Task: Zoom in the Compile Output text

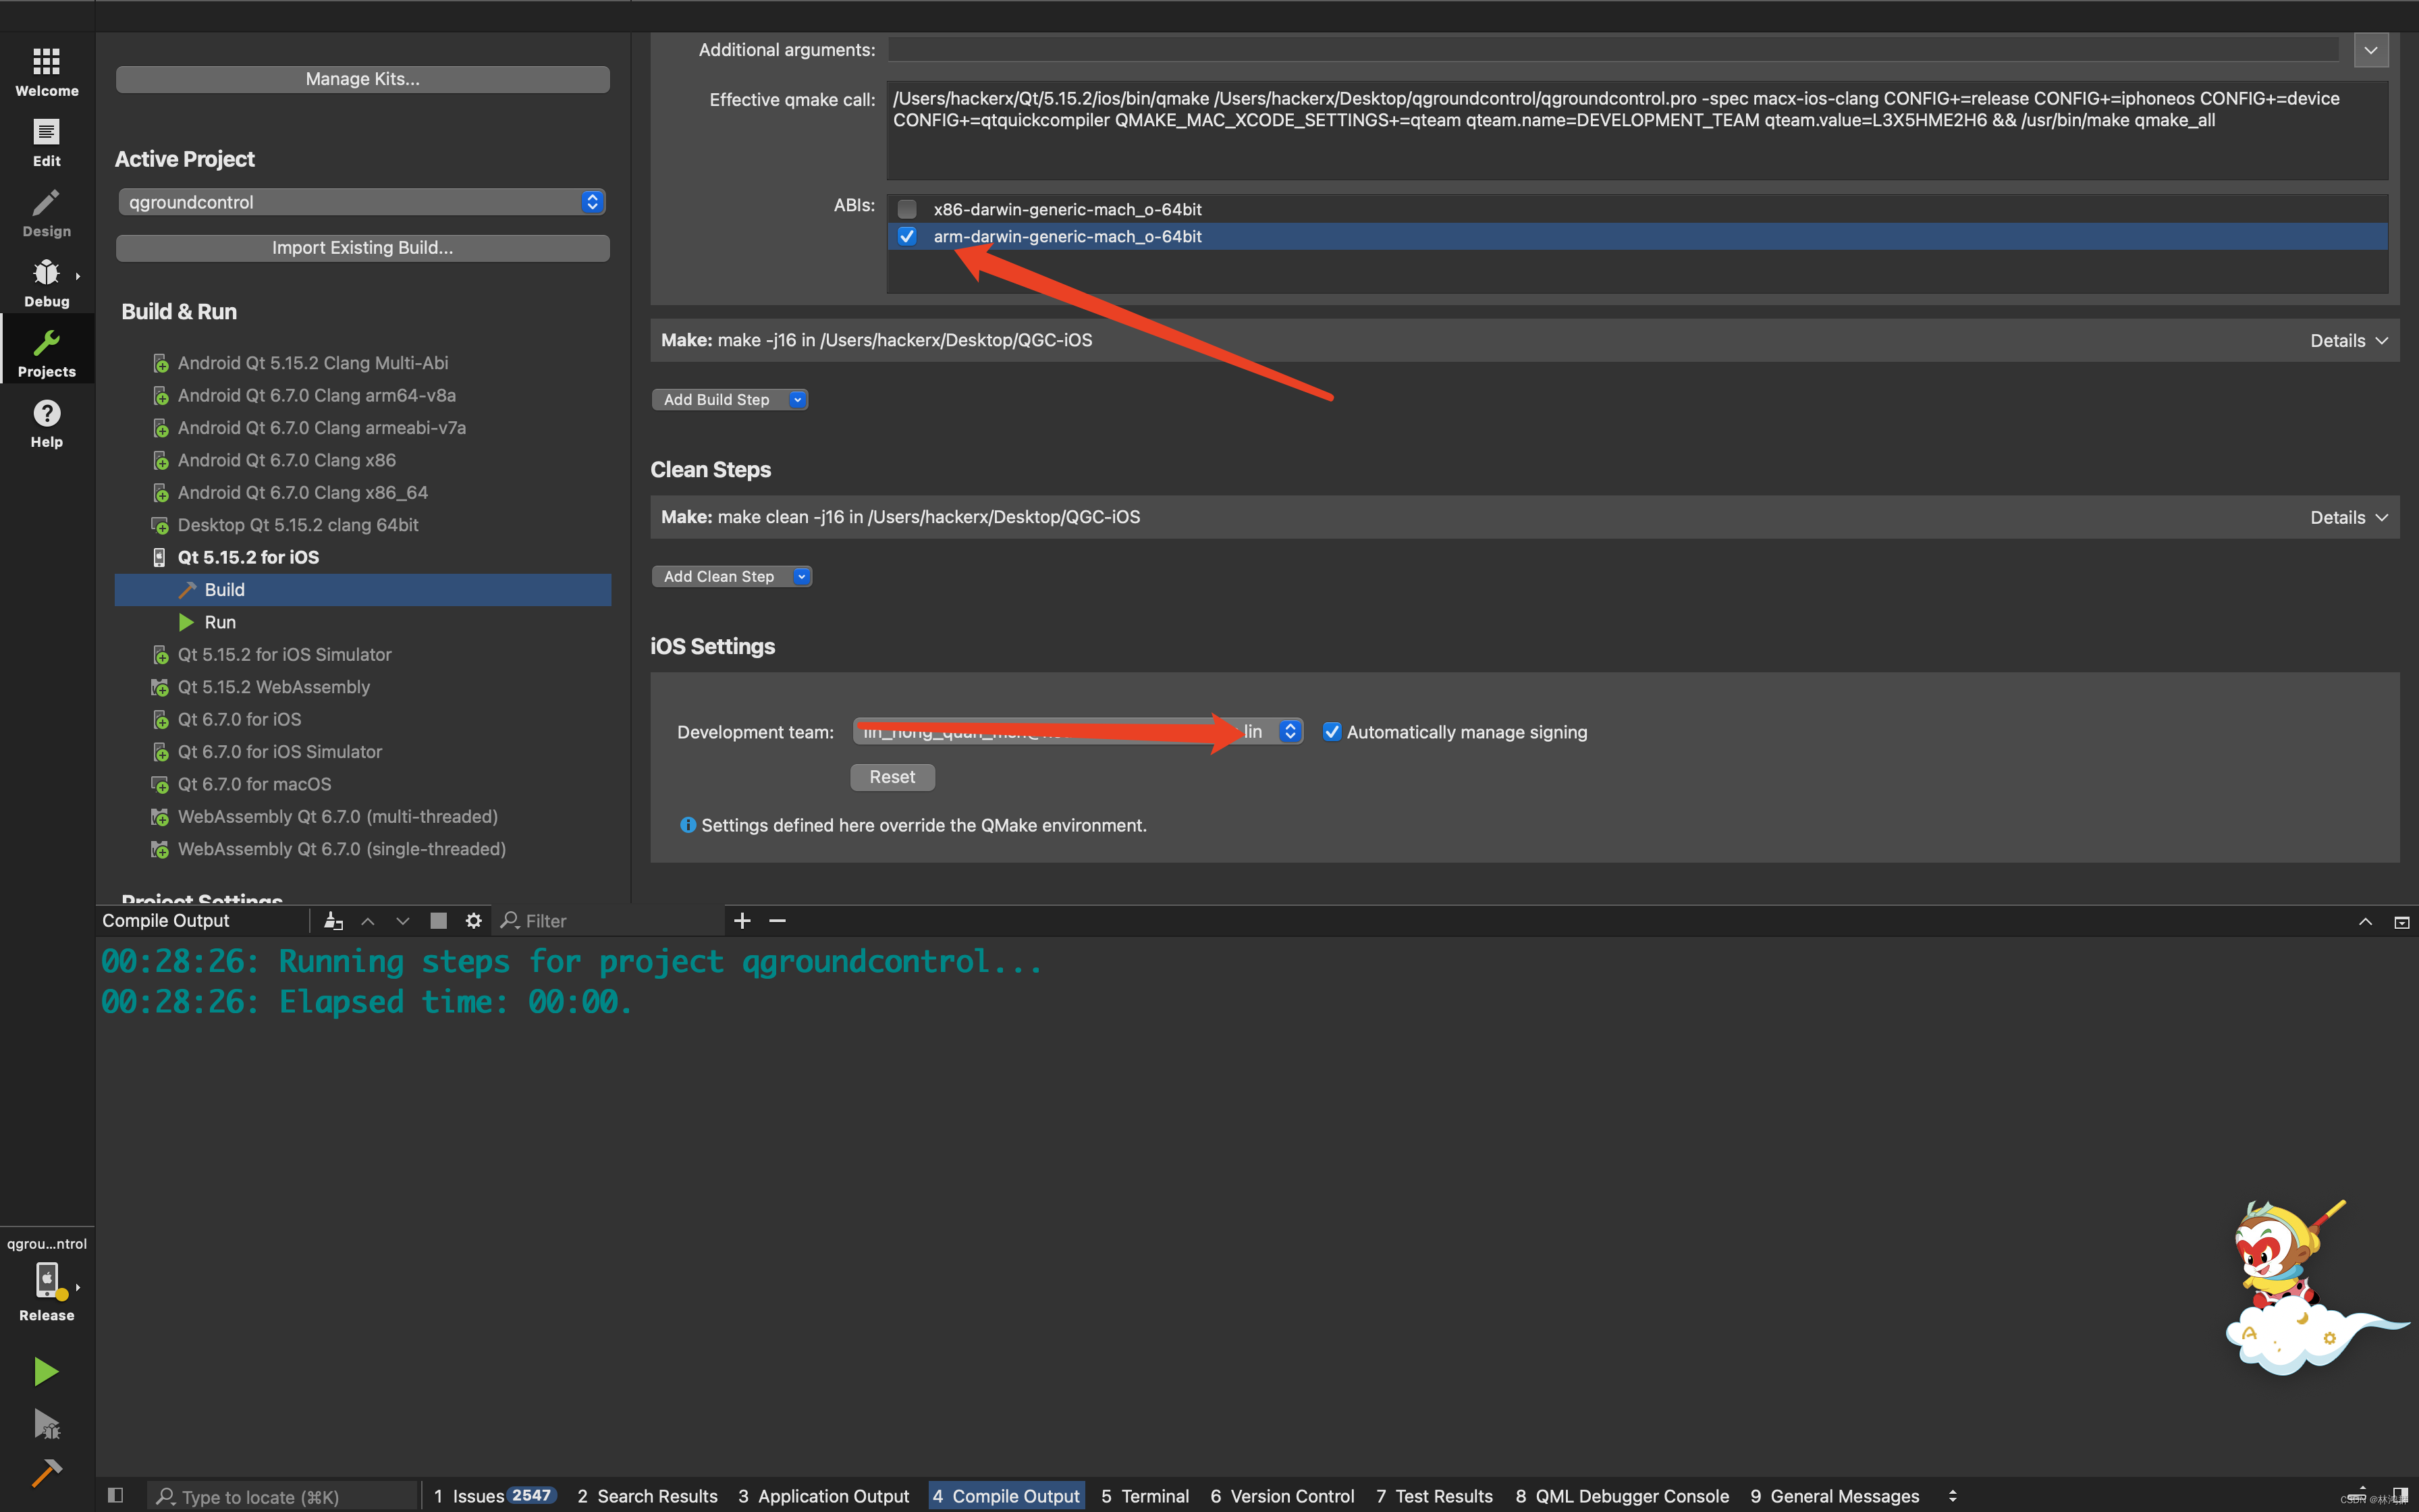Action: [742, 920]
